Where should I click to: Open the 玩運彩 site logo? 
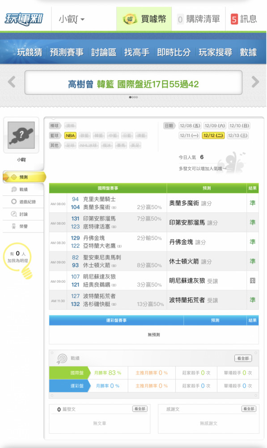(24, 19)
